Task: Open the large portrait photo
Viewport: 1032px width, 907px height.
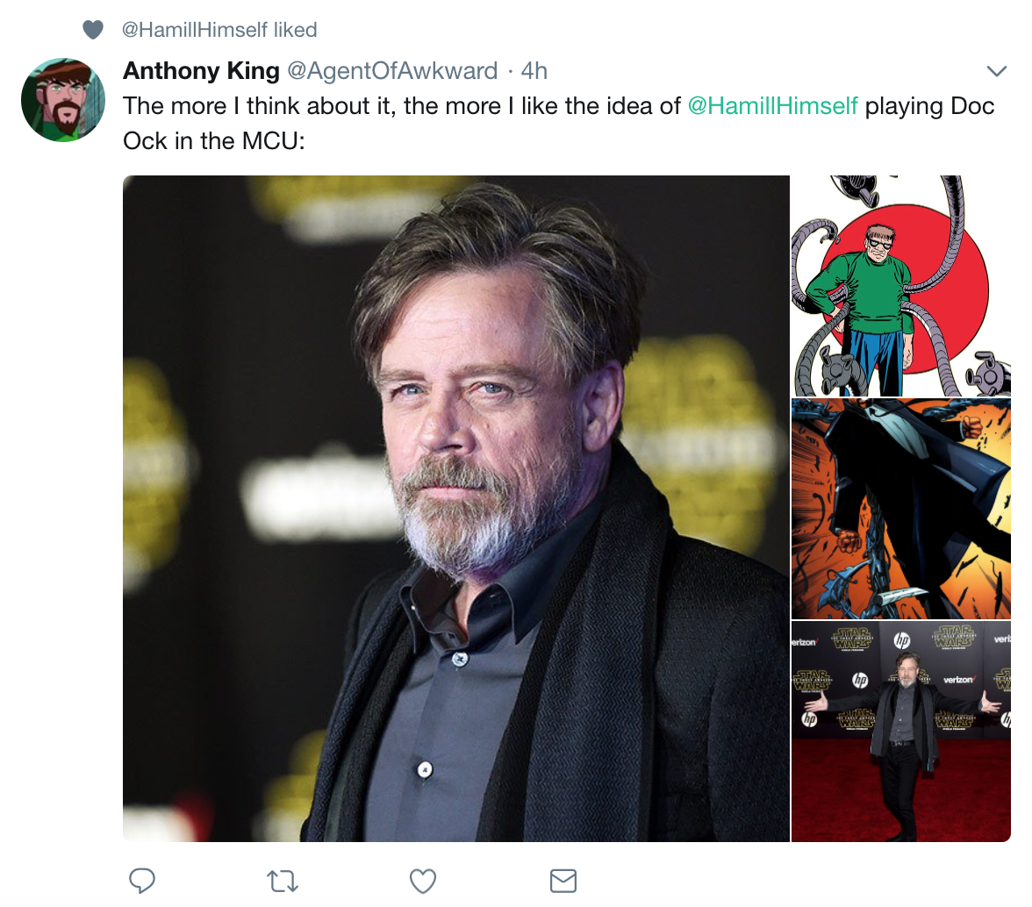Action: tap(455, 508)
